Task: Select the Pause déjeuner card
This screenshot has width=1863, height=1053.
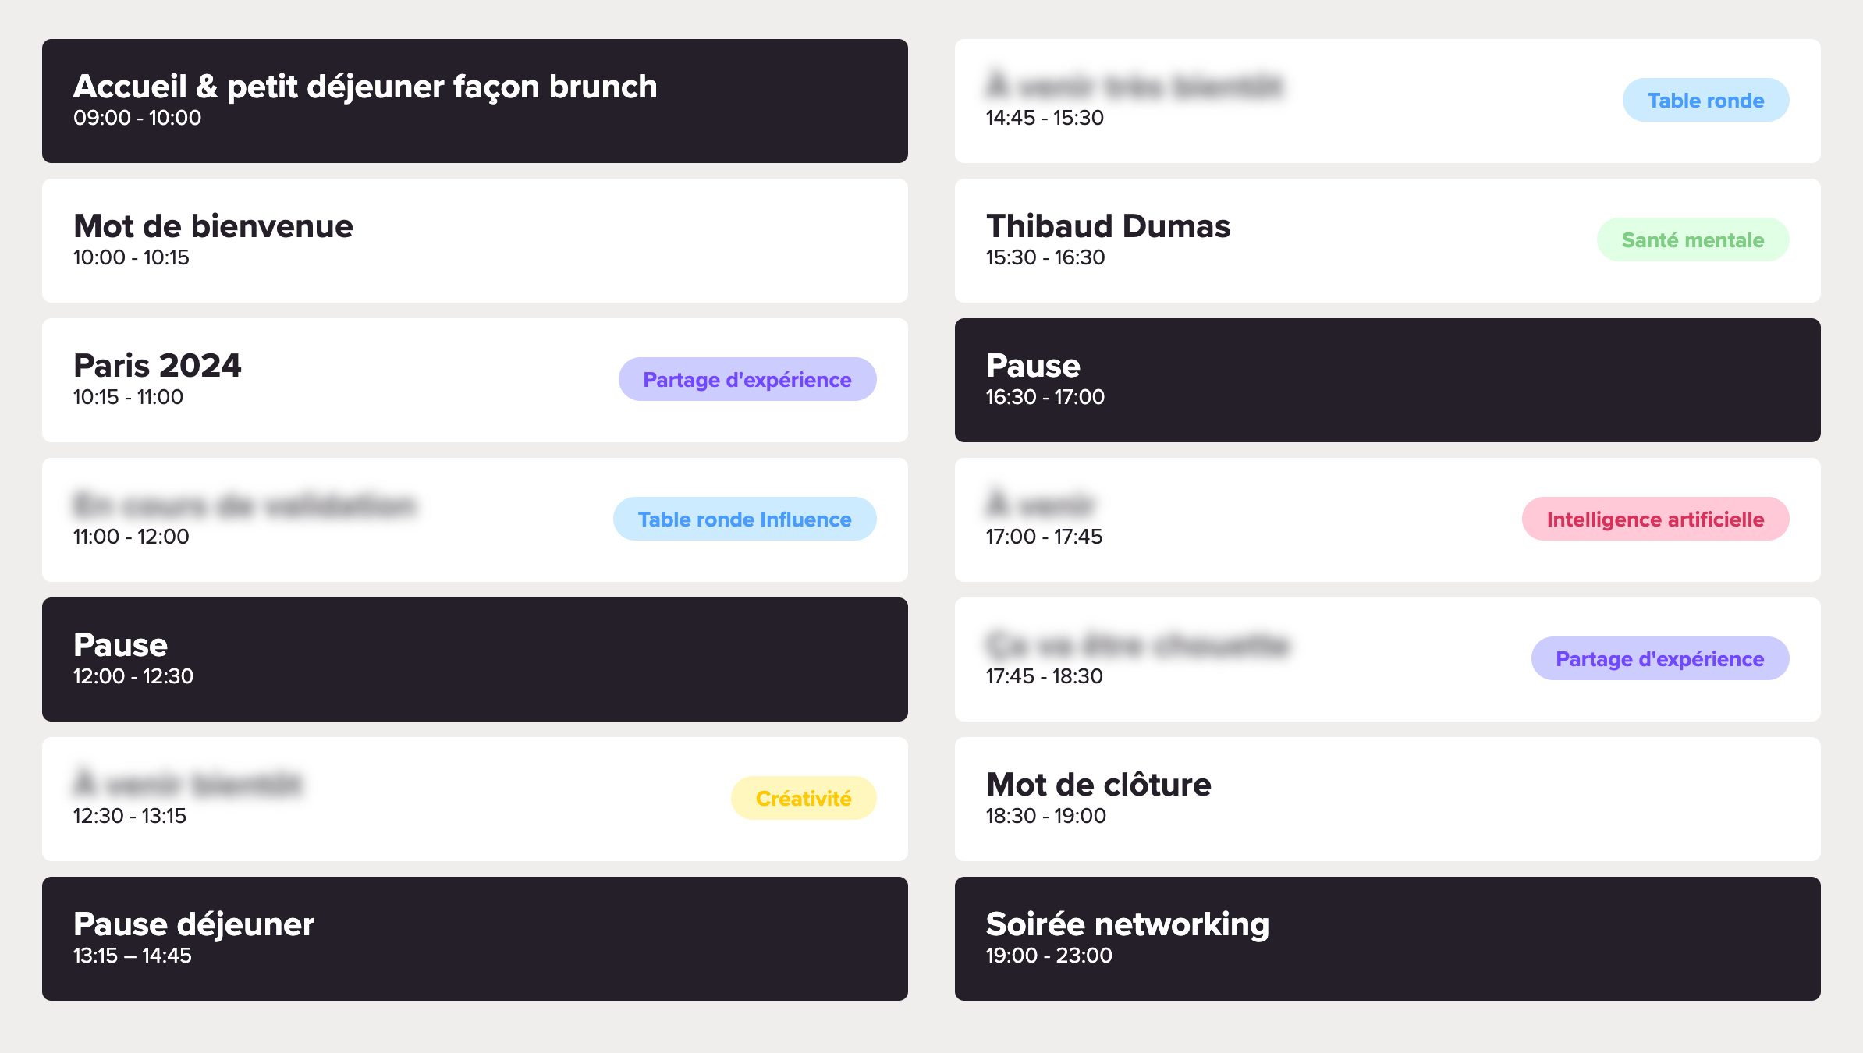Action: (x=474, y=938)
